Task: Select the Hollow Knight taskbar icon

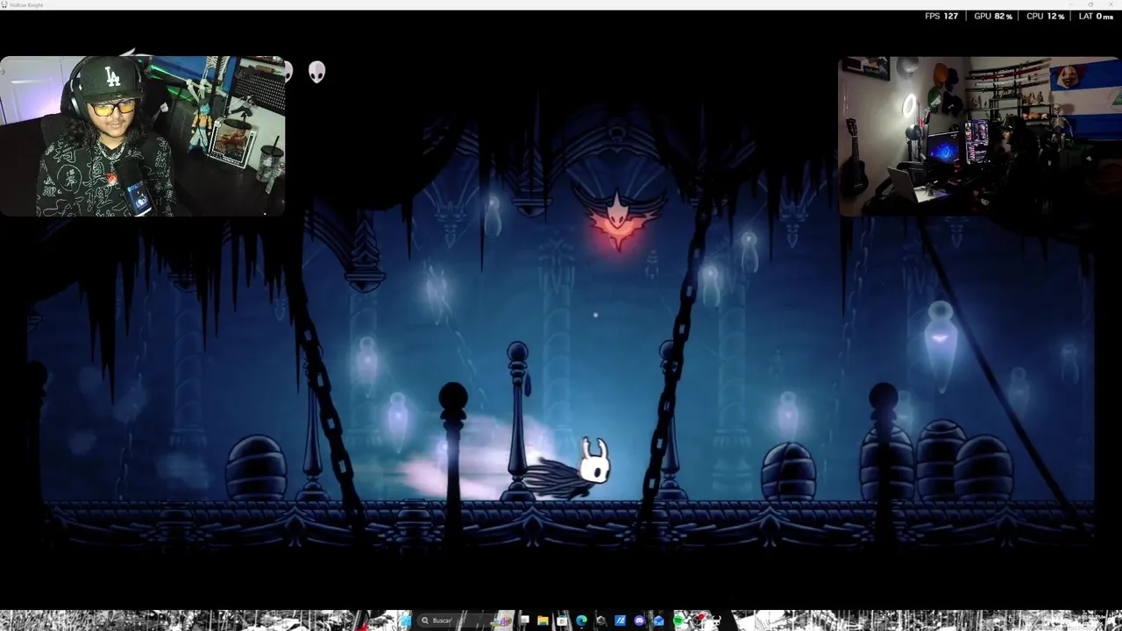Action: tap(717, 620)
